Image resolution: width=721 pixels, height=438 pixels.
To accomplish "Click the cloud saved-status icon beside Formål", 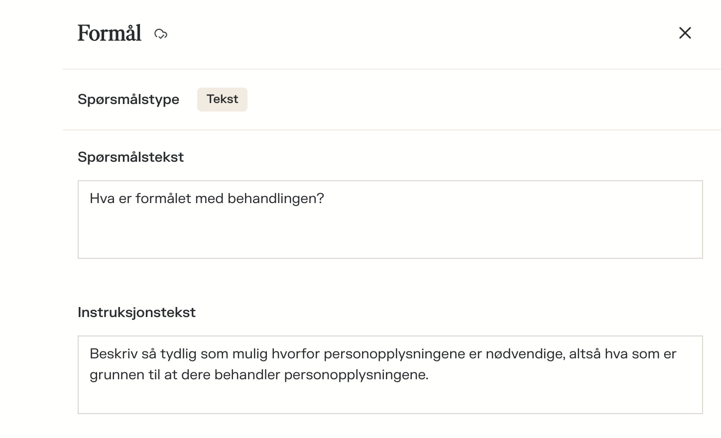I will (x=161, y=34).
